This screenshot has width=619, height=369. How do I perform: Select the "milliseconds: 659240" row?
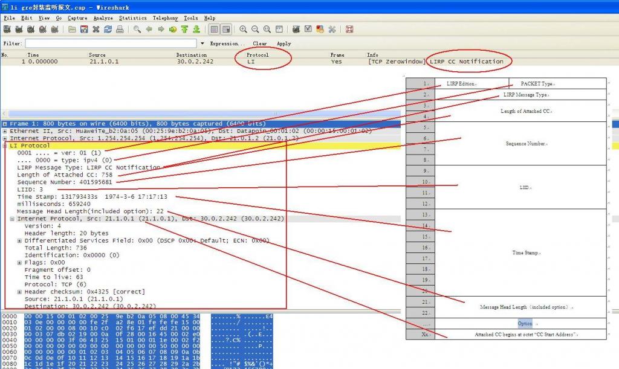tap(54, 204)
